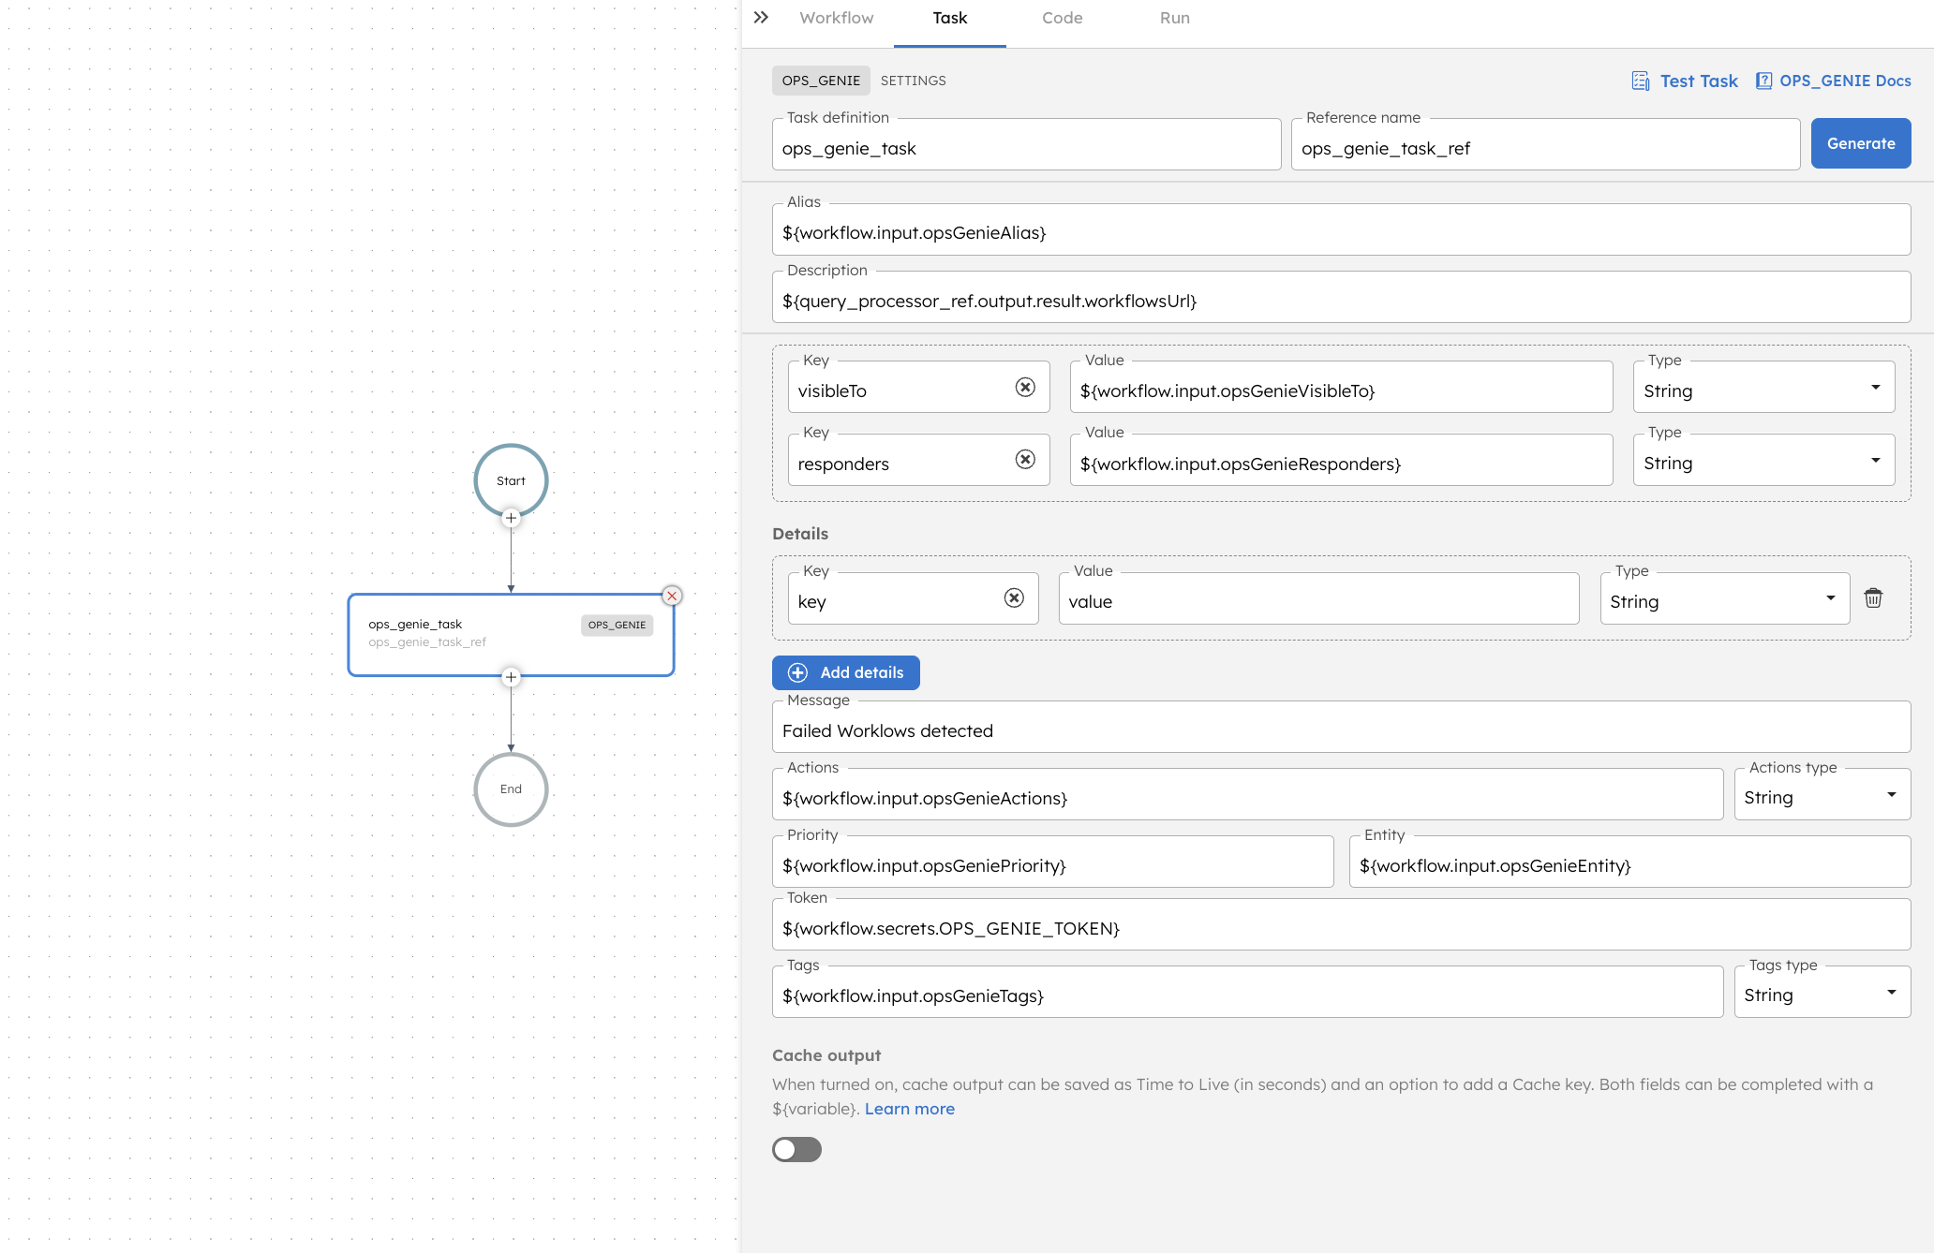Screen dimensions: 1934x1253
Task: Remove the ops_genie_task node
Action: [x=672, y=596]
